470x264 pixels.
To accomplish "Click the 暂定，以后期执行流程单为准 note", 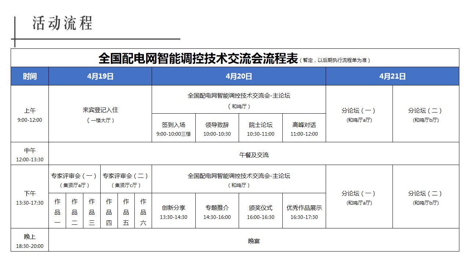I will click(x=335, y=60).
